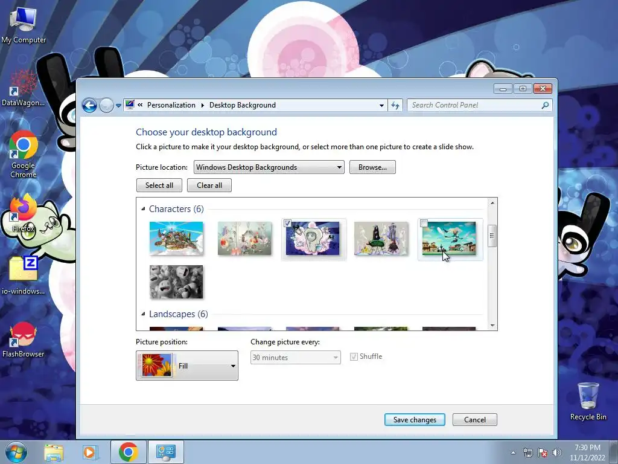618x464 pixels.
Task: Click the address bar Control Panel icon
Action: pyautogui.click(x=130, y=105)
